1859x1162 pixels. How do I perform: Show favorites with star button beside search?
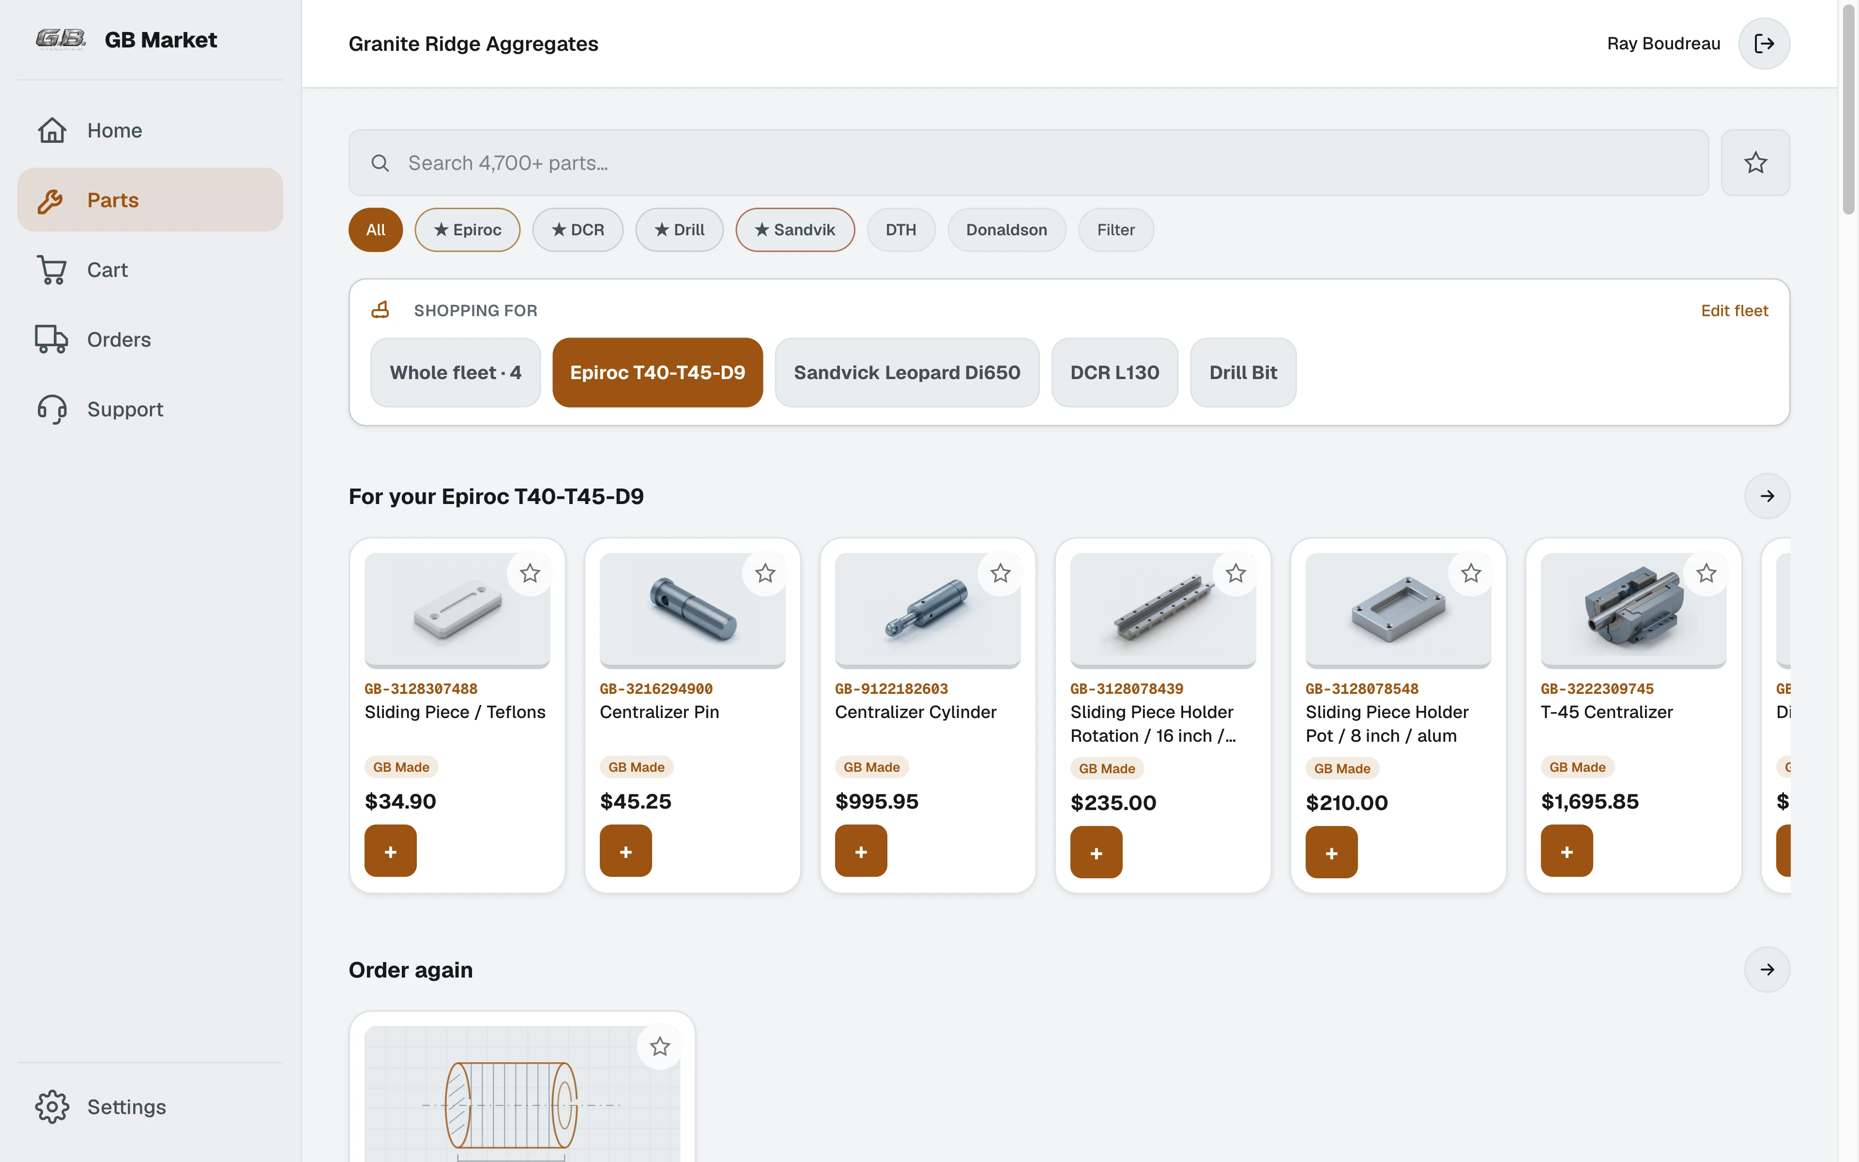tap(1755, 163)
